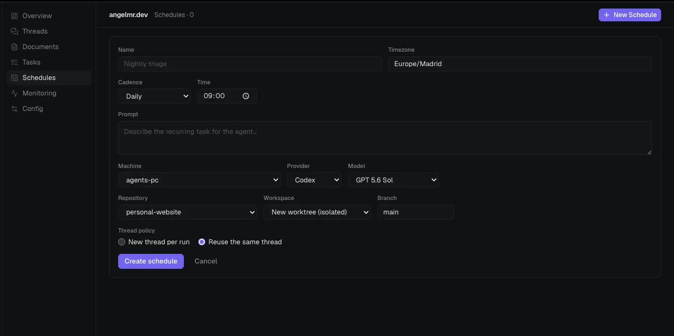Open the Config page
The image size is (674, 336).
pos(49,109)
